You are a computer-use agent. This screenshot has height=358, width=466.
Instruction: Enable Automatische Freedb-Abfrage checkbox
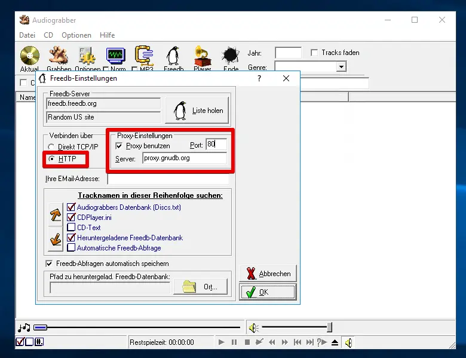pos(71,247)
